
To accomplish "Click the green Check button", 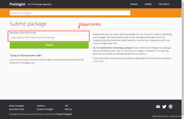I will (49, 45).
